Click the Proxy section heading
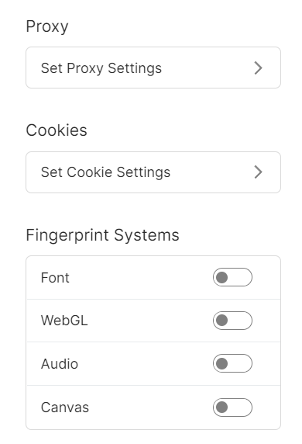This screenshot has width=302, height=444. [x=47, y=27]
